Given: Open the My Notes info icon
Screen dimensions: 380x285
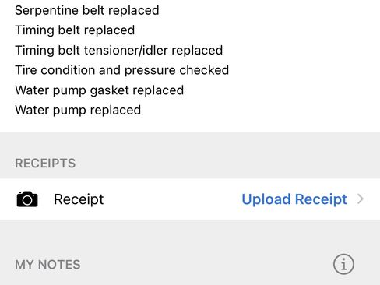Looking at the screenshot, I should click(343, 264).
